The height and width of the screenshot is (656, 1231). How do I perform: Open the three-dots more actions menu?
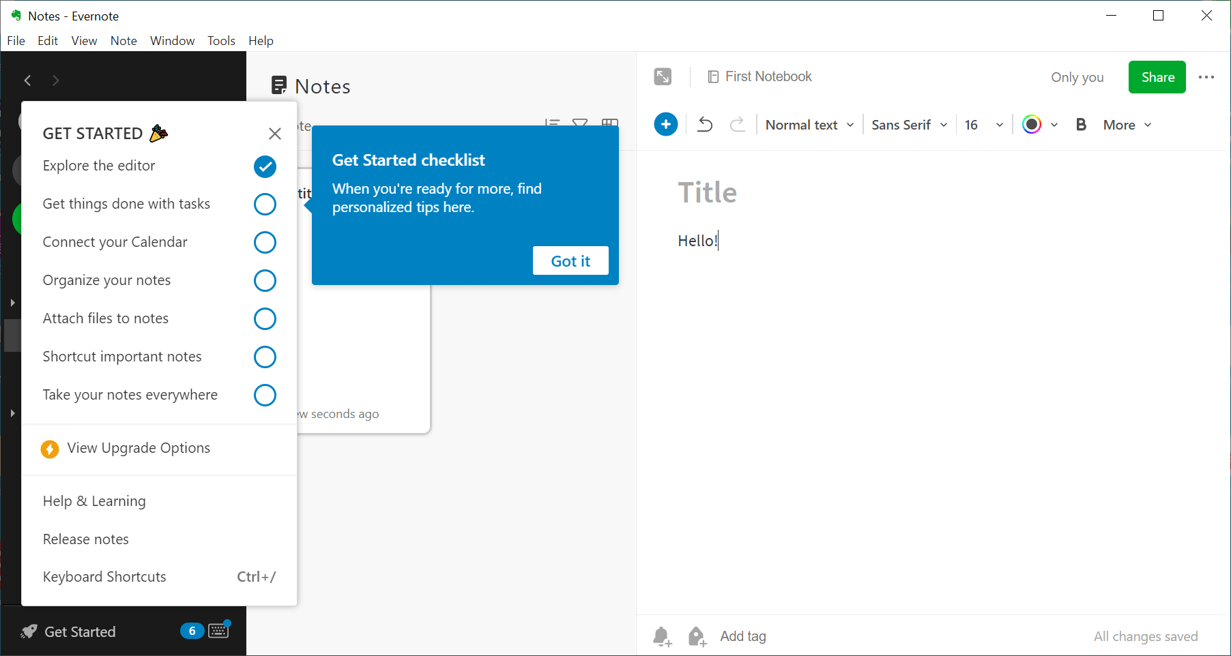point(1206,77)
